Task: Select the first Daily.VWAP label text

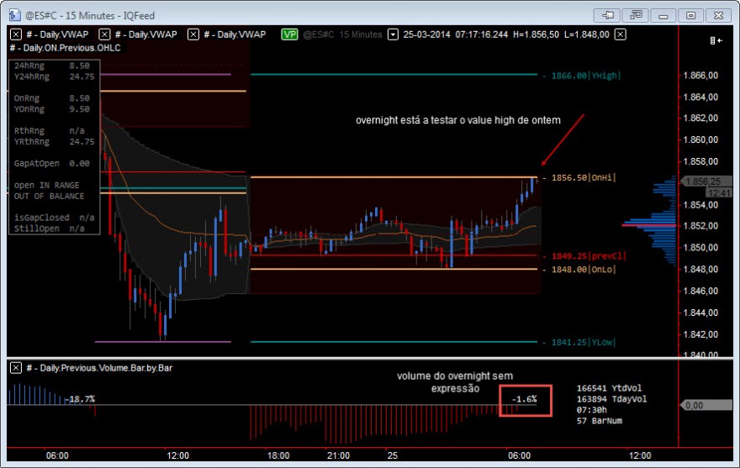Action: (x=57, y=34)
